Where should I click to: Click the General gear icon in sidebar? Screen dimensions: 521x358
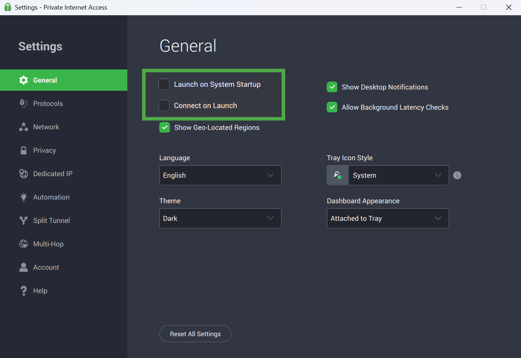(x=23, y=80)
